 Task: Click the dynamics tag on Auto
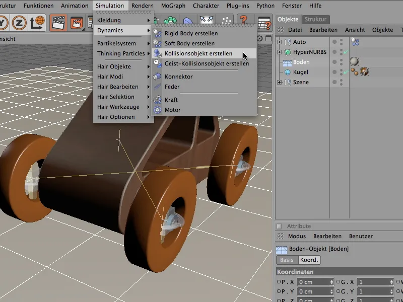[355, 42]
